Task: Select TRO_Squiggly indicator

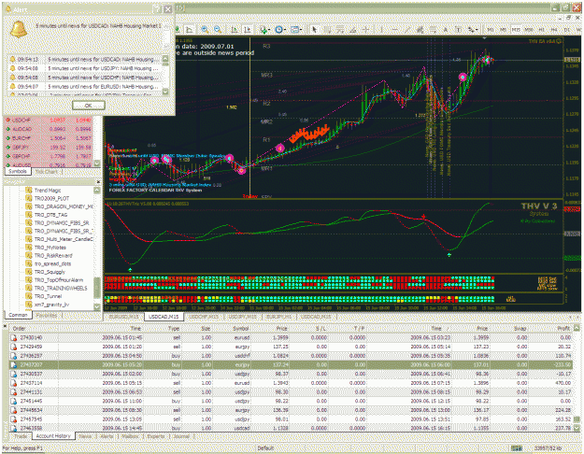Action: (x=50, y=272)
